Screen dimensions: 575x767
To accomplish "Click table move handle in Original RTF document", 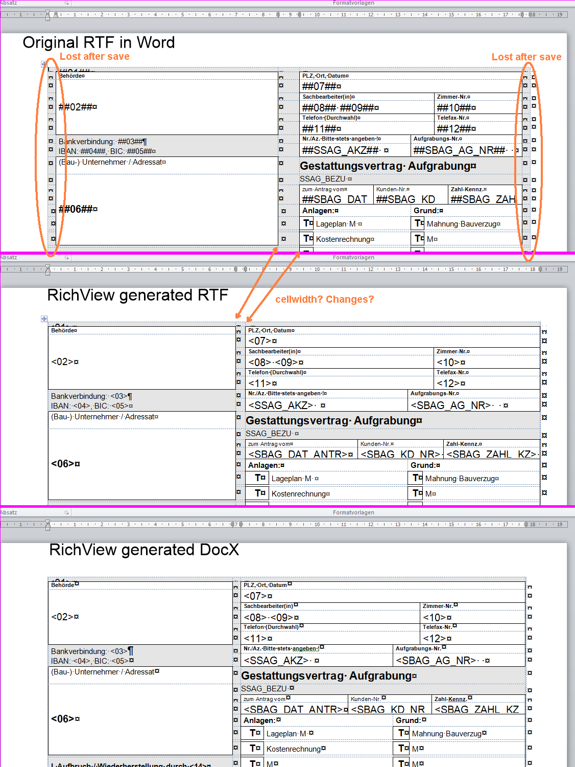I will pyautogui.click(x=44, y=64).
